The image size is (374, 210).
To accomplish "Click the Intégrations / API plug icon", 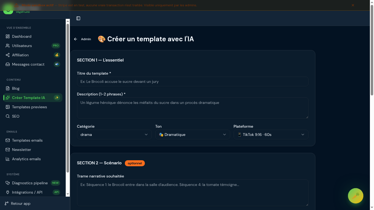I will click(x=8, y=192).
